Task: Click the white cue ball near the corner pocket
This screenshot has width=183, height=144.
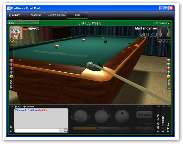Action: coord(90,65)
